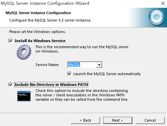Image resolution: width=167 pixels, height=126 pixels.
Task: Click the bold heading "MySQL Server Instance Configuration"
Action: click(x=38, y=13)
